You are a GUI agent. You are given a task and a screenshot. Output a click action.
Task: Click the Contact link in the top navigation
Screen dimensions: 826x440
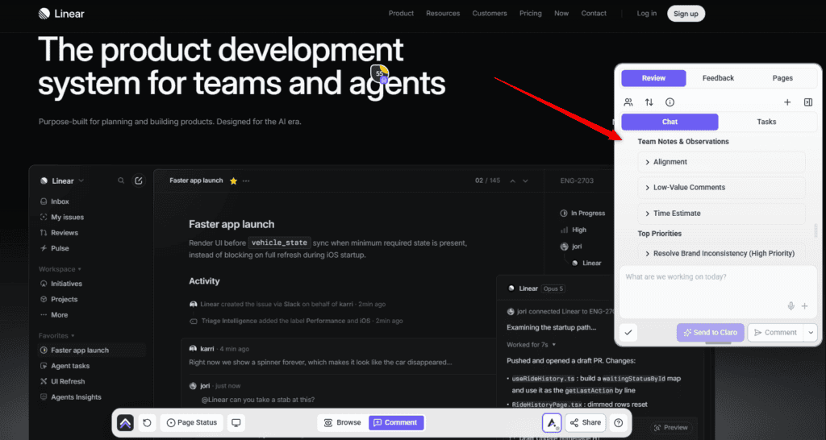(594, 14)
